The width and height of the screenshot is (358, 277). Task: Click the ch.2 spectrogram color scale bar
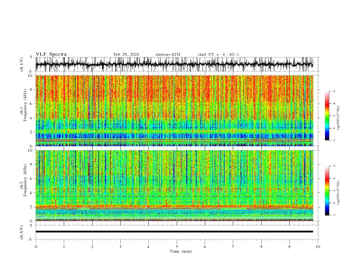point(327,191)
